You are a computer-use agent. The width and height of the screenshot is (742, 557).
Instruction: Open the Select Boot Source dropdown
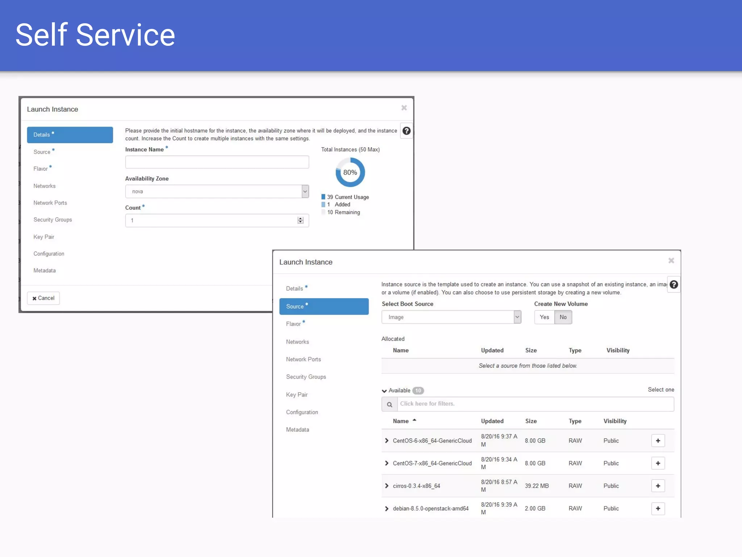tap(517, 317)
